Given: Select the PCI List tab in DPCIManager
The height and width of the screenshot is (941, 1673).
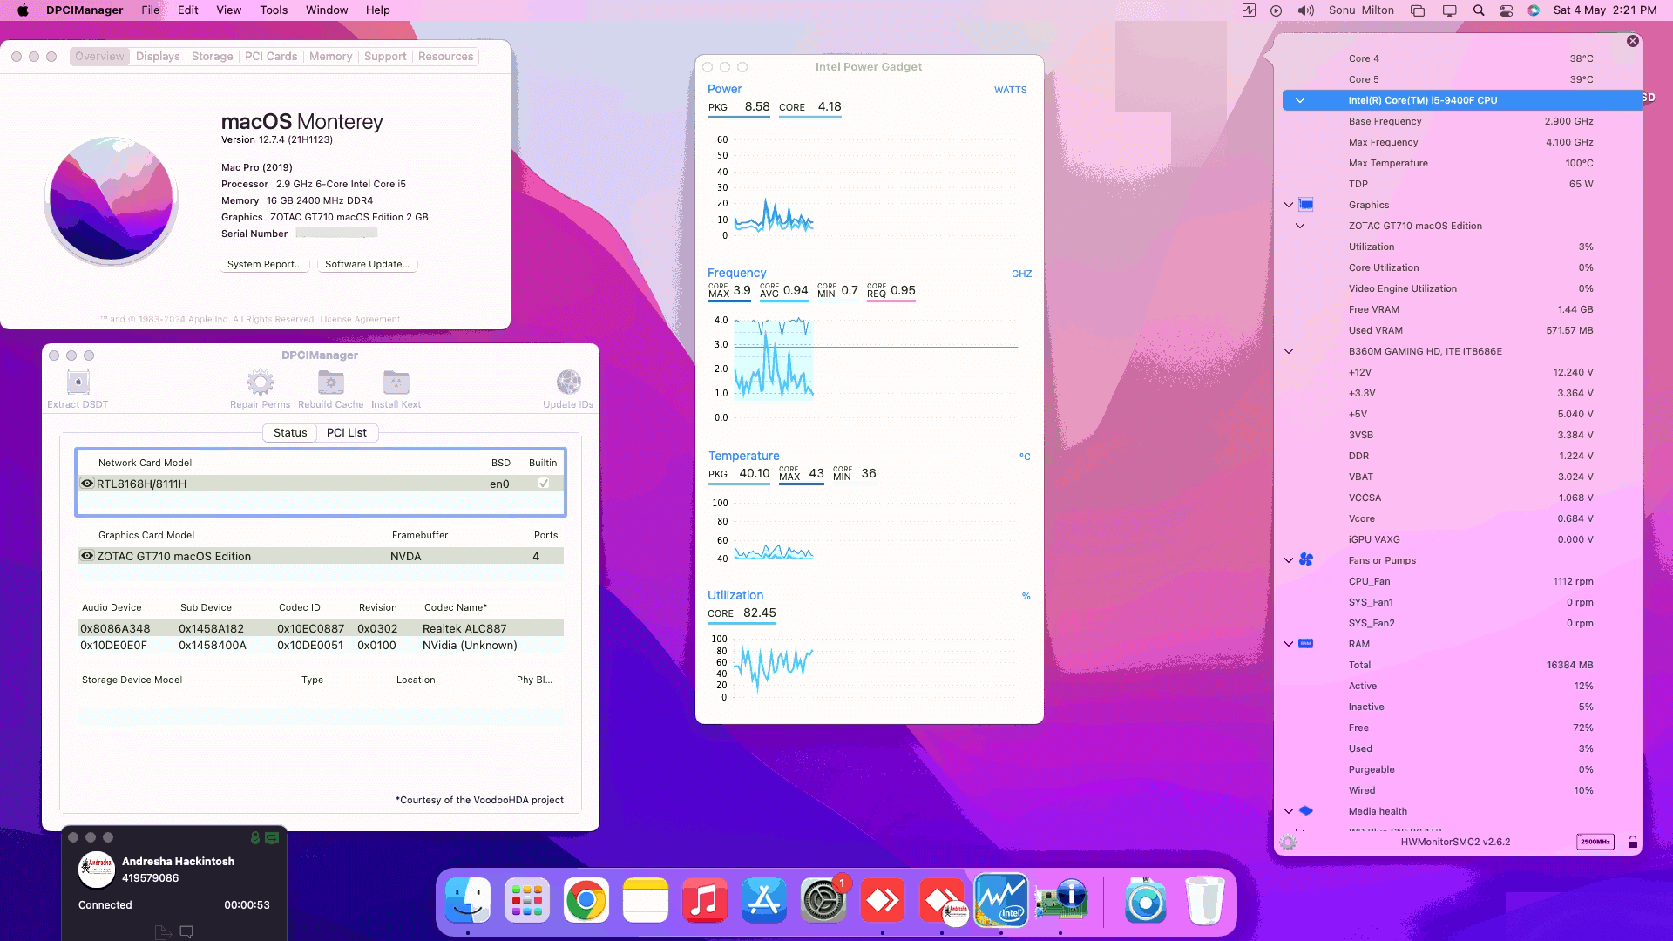Looking at the screenshot, I should tap(347, 433).
